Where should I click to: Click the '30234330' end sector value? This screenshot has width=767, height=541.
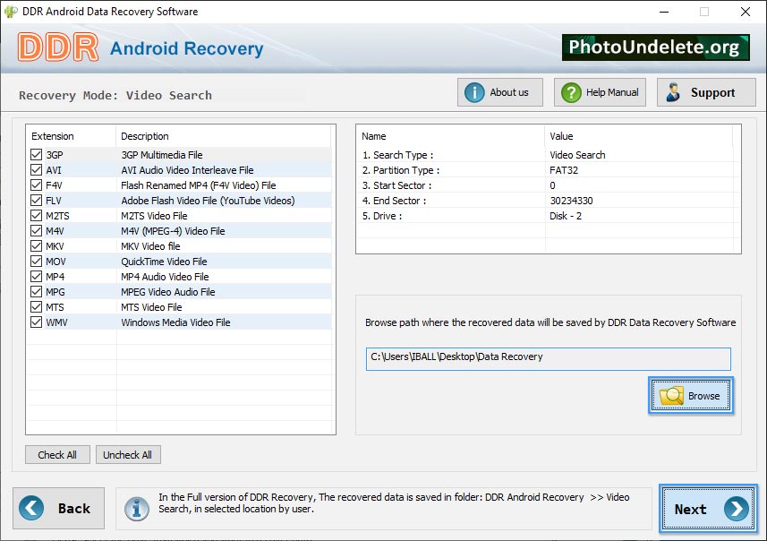(571, 201)
